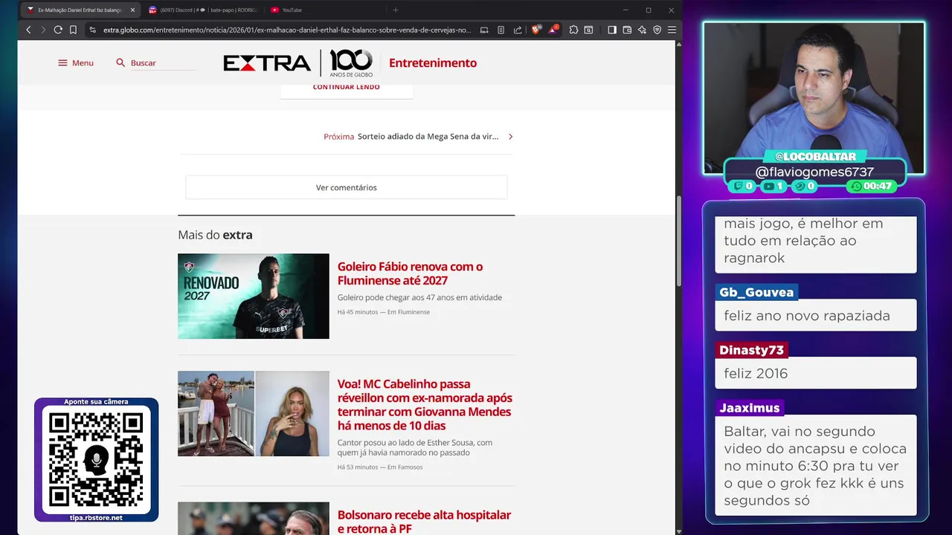This screenshot has width=952, height=535.
Task: Go back with the browser back arrow
Action: tap(28, 30)
